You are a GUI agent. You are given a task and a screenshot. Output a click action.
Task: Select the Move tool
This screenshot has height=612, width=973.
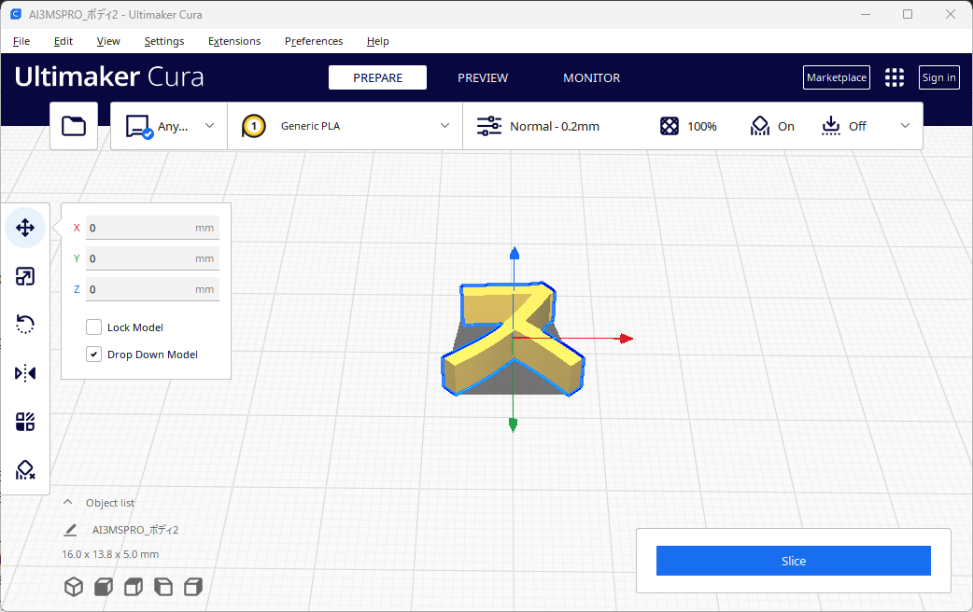click(x=25, y=228)
